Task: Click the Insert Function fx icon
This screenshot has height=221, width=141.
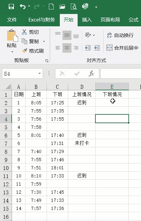Action: point(91,73)
